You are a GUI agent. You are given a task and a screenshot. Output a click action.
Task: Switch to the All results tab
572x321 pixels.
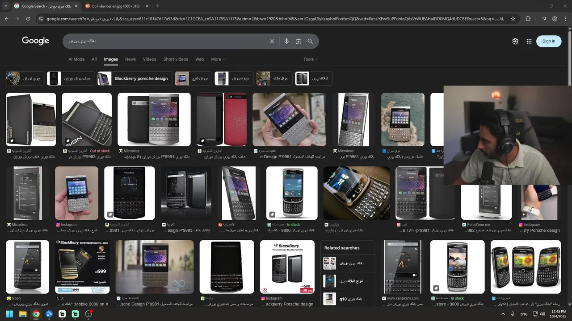coord(94,59)
